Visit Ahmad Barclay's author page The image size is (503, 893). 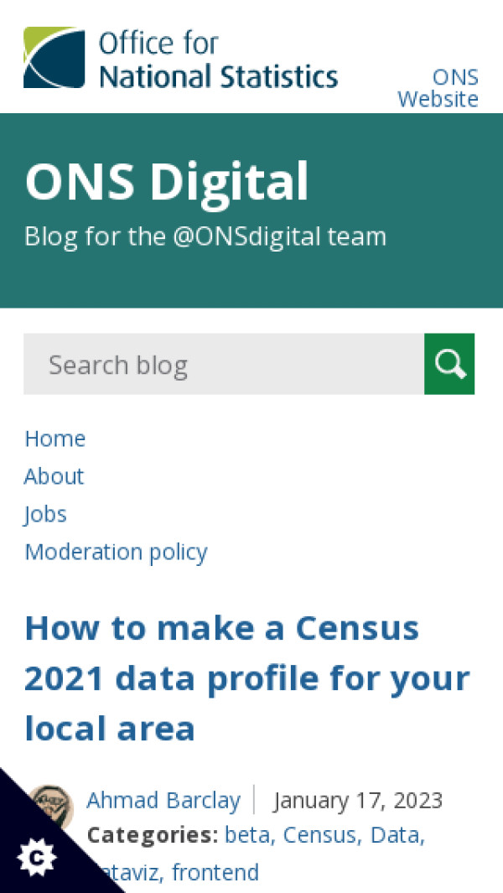pos(163,800)
